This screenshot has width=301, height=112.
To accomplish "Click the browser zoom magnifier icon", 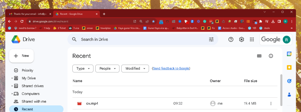I will coord(141,21).
